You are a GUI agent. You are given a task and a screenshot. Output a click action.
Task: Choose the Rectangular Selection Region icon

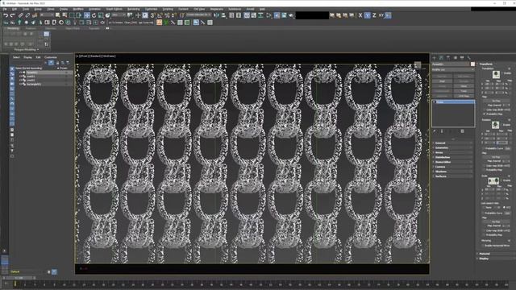pyautogui.click(x=72, y=15)
